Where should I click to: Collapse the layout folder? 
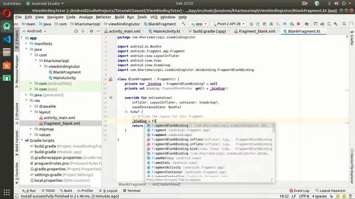coord(31,112)
